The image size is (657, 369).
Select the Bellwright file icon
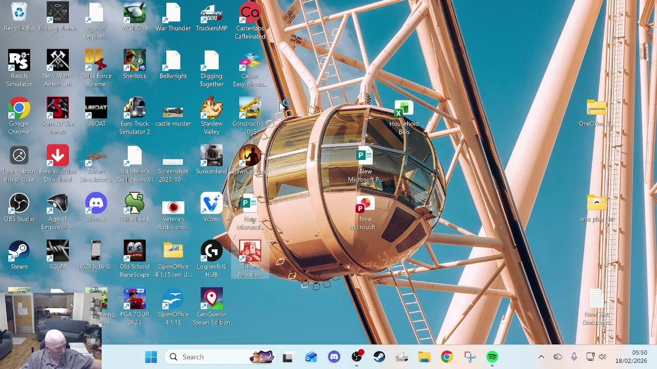pyautogui.click(x=173, y=65)
